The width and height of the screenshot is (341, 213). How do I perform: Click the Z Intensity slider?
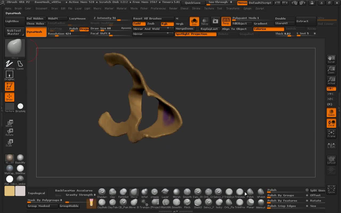coord(110,19)
